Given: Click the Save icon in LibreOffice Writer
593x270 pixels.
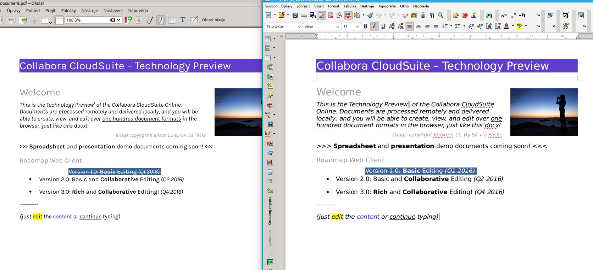Looking at the screenshot, I should point(295,15).
